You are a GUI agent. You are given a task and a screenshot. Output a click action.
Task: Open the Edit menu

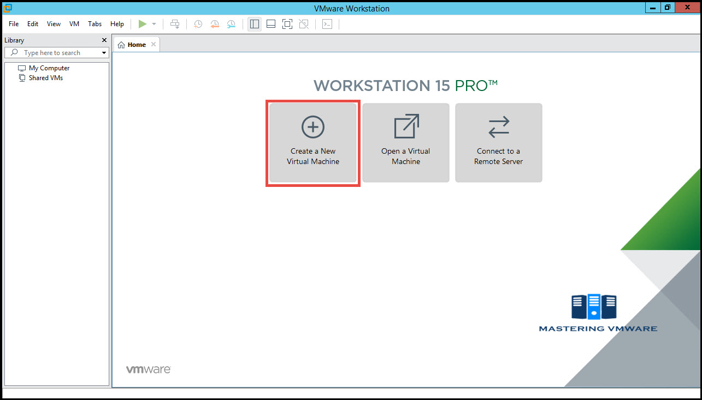33,24
